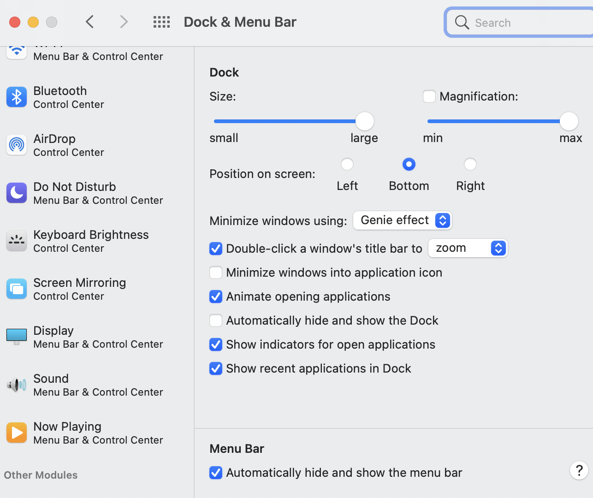
Task: Select the Now Playing icon
Action: 17,433
